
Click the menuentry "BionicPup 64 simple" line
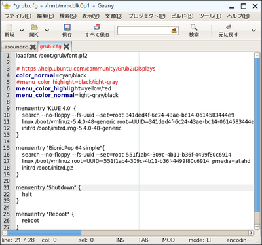[60, 148]
